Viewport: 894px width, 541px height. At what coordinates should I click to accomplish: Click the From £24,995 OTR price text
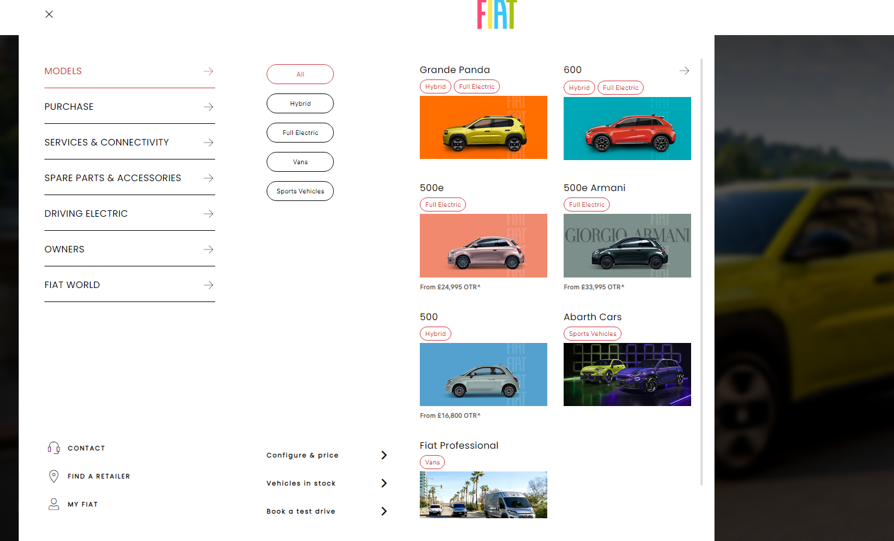[450, 287]
